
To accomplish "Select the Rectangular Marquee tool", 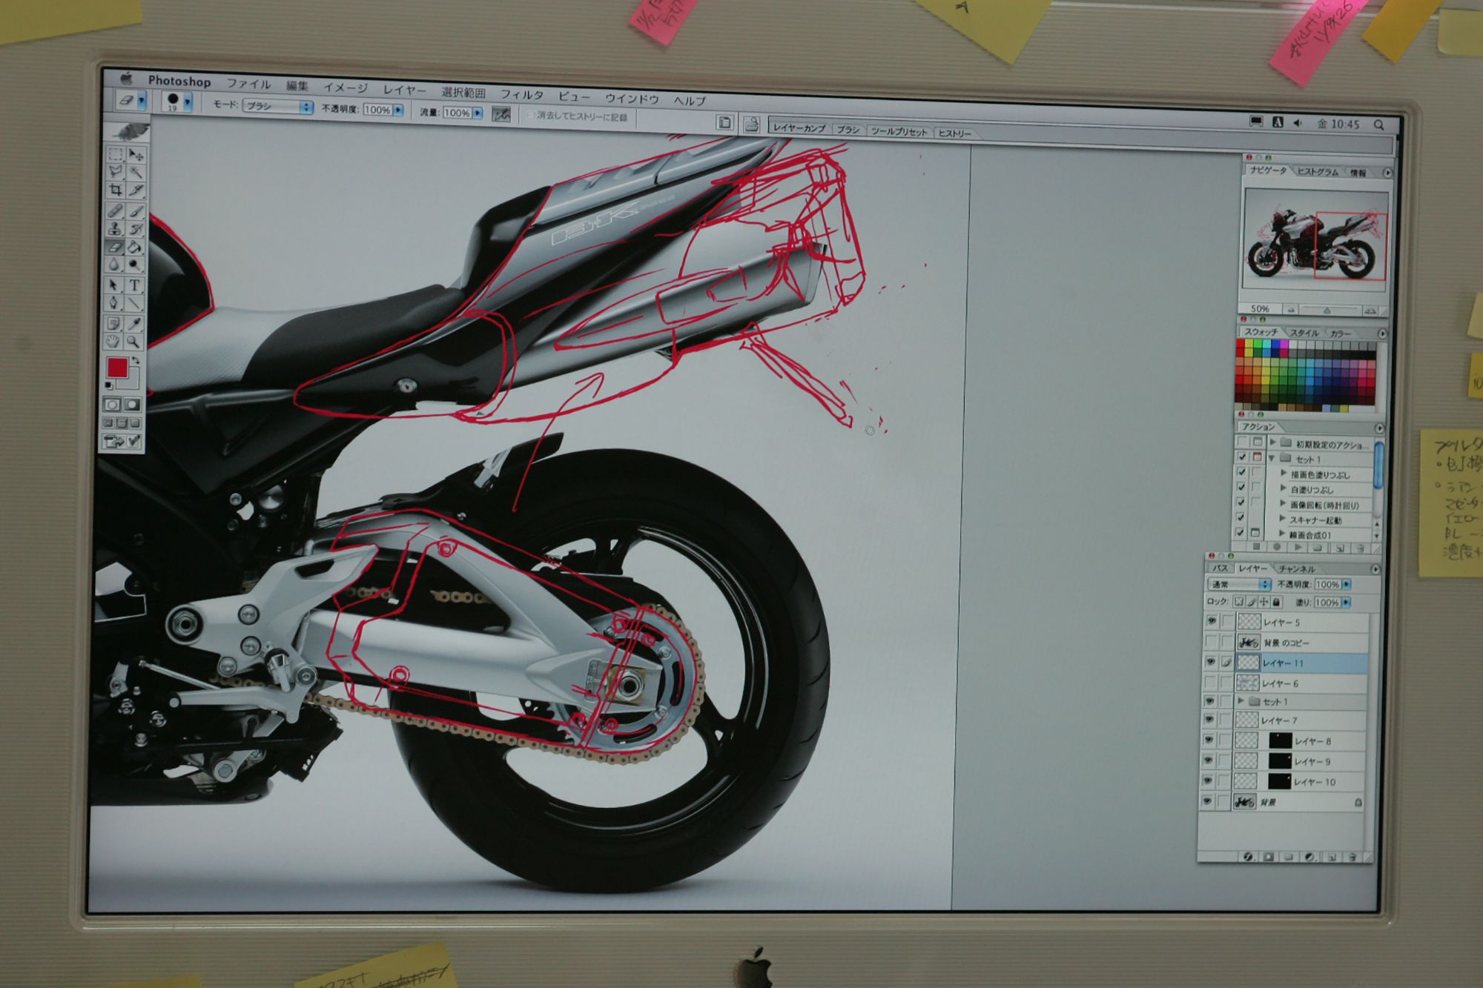I will [116, 154].
